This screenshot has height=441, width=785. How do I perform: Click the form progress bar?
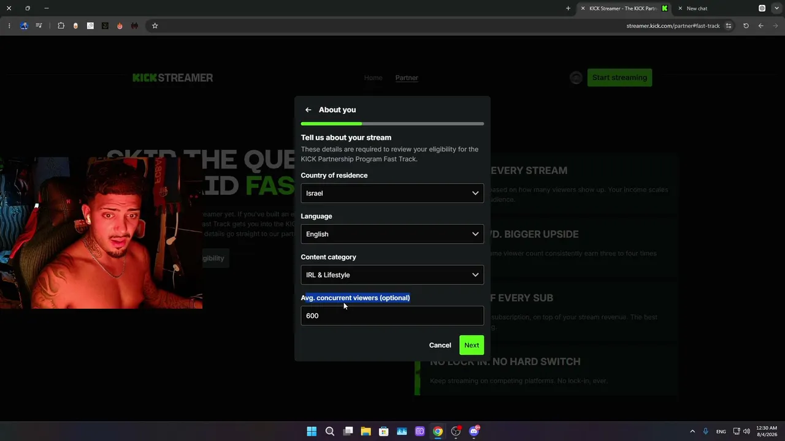(x=392, y=124)
